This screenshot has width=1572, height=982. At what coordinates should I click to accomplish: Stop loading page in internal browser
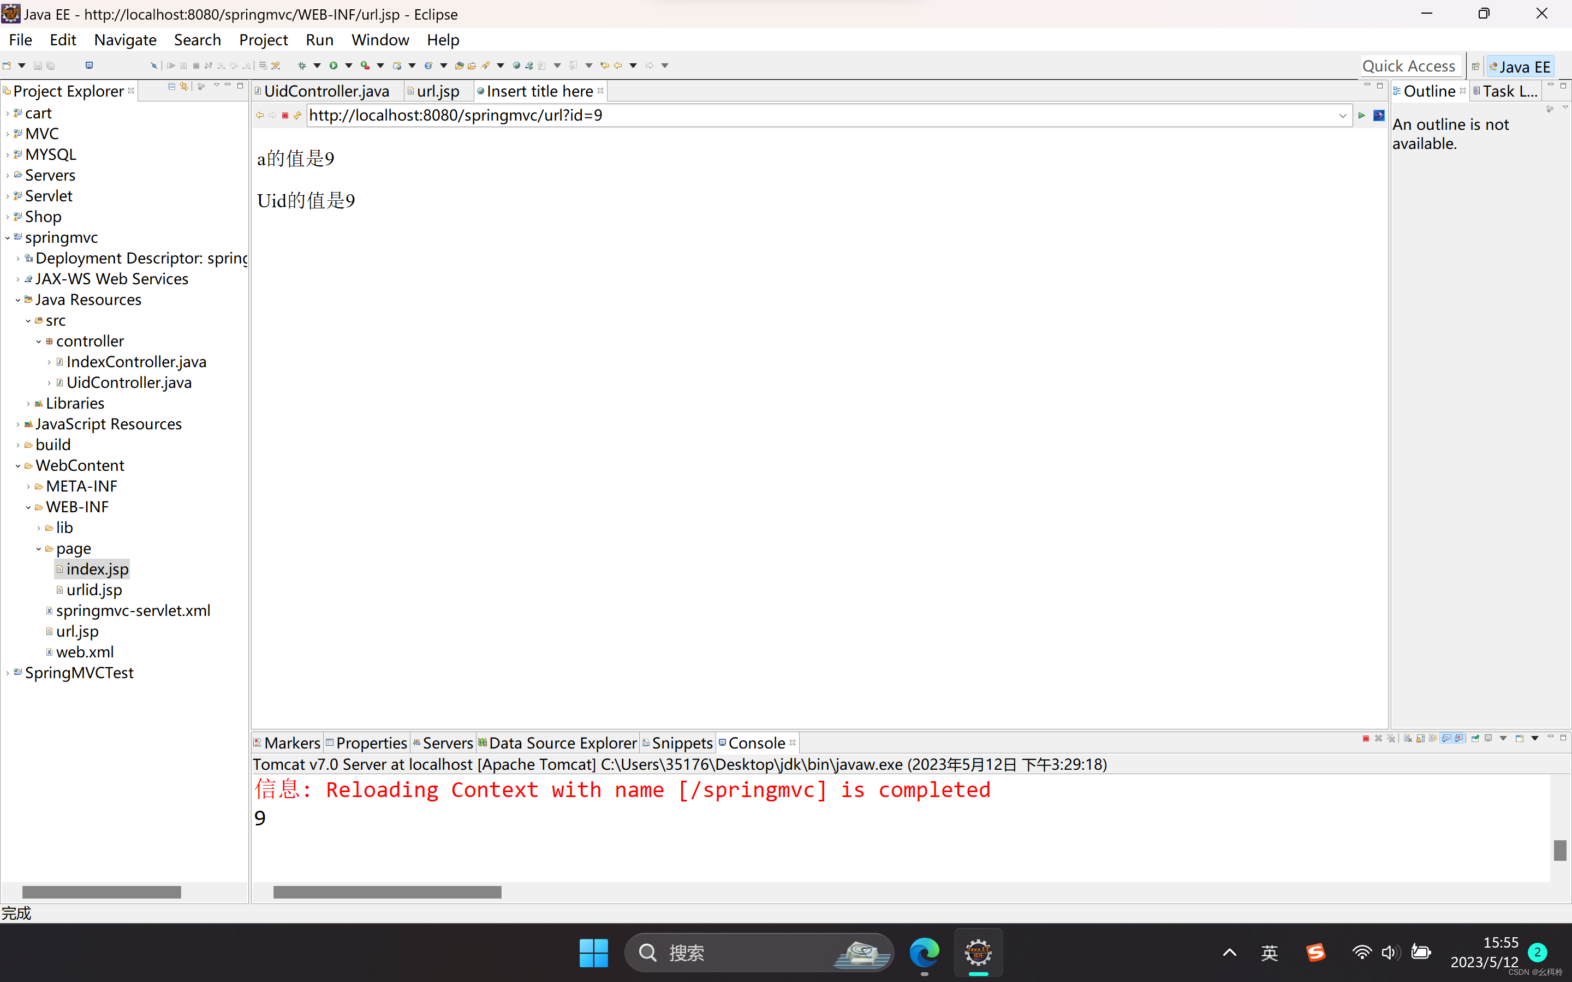284,116
